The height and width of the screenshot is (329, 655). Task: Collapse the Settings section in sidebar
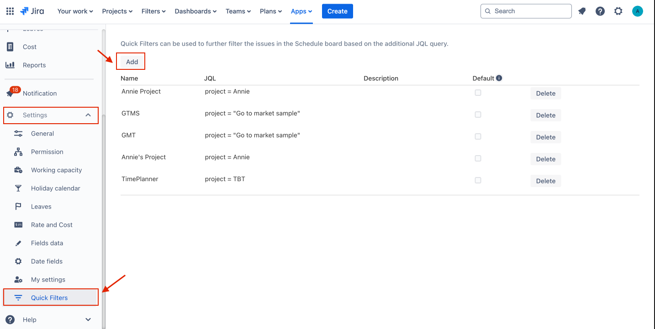(x=88, y=115)
